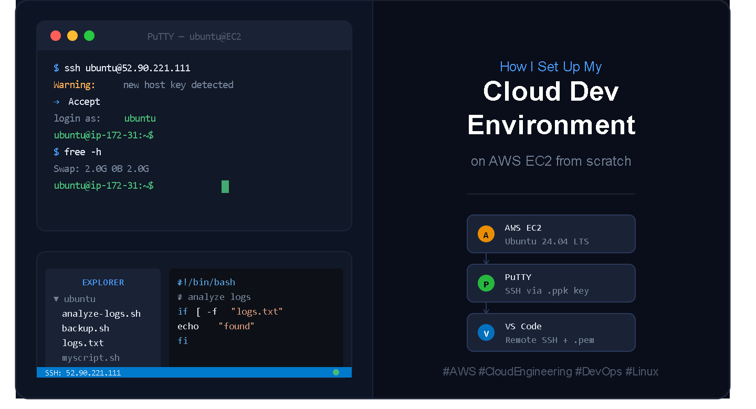The image size is (756, 409).
Task: Click the 'free -h' command line
Action: point(78,152)
